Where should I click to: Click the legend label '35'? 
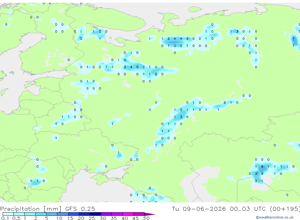click(x=114, y=218)
